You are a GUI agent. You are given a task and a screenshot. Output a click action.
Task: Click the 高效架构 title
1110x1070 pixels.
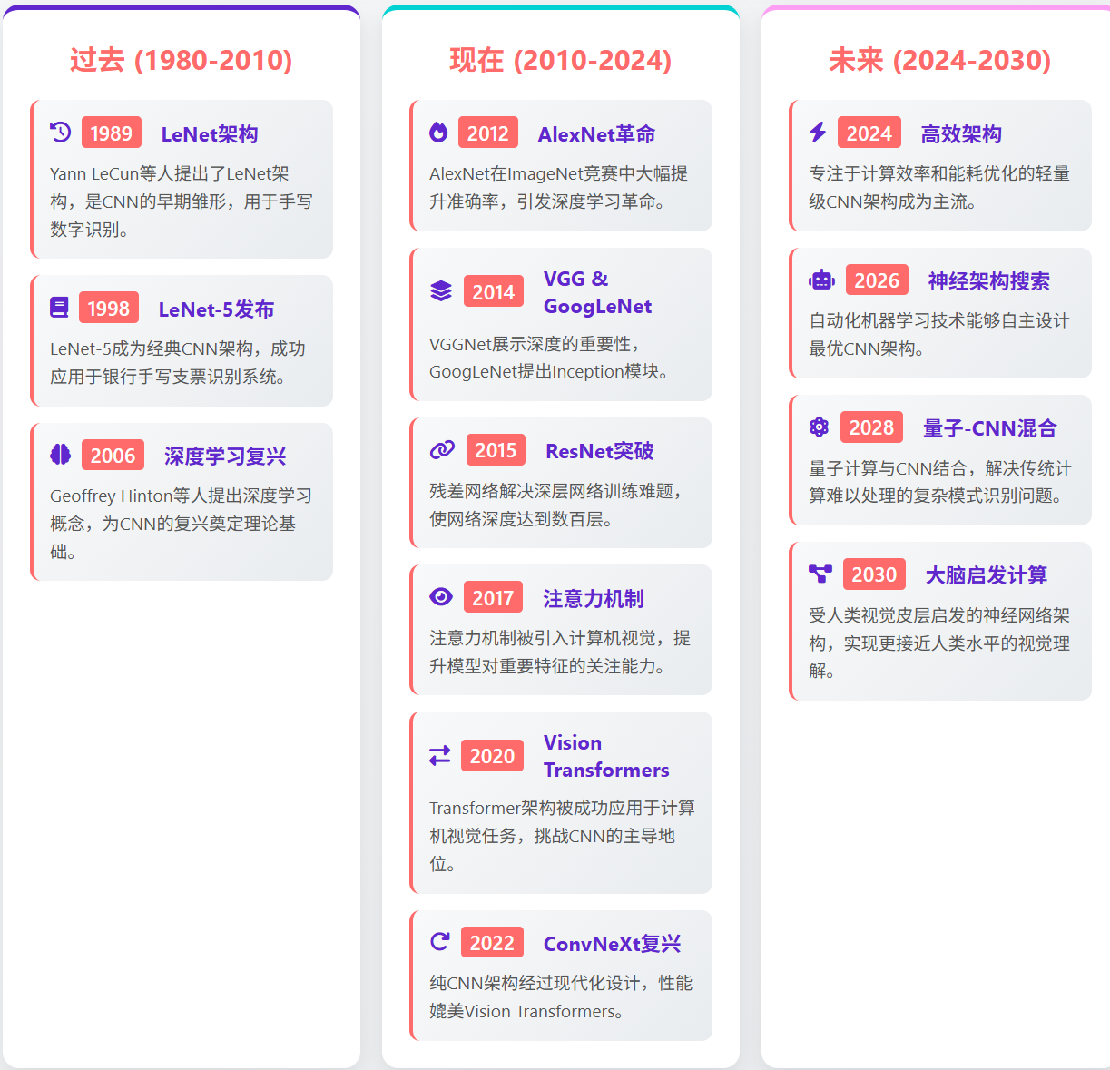tap(961, 133)
